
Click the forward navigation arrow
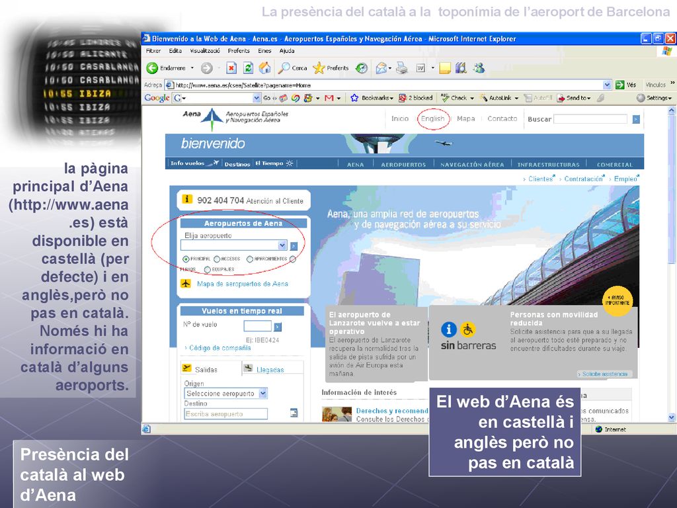[x=207, y=68]
